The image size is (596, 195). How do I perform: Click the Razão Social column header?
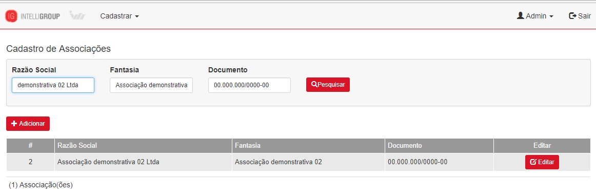coord(143,146)
